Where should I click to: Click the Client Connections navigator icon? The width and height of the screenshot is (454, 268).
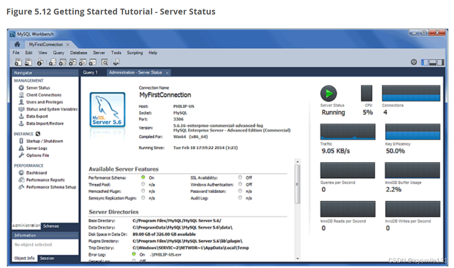[x=21, y=95]
